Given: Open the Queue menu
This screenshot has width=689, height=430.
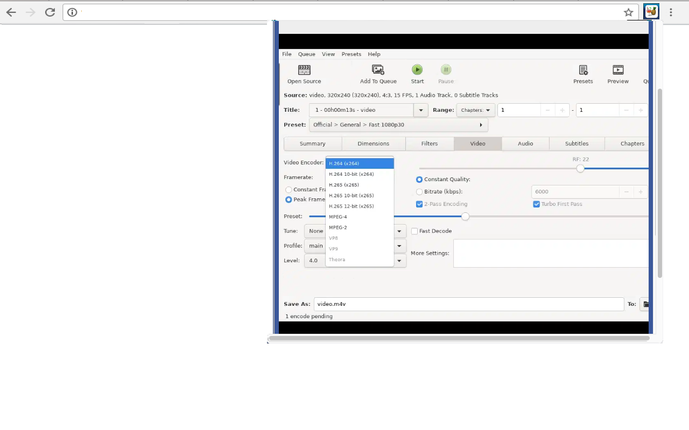Looking at the screenshot, I should pyautogui.click(x=306, y=54).
